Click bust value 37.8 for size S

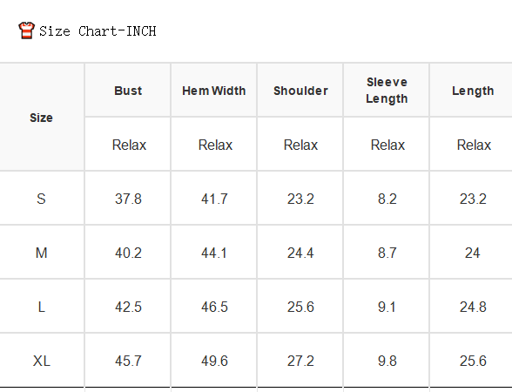pos(128,199)
